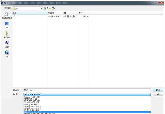Open My Documents (我的文档) in sidebar
Viewport: 165px width, 114px height.
tap(7, 35)
